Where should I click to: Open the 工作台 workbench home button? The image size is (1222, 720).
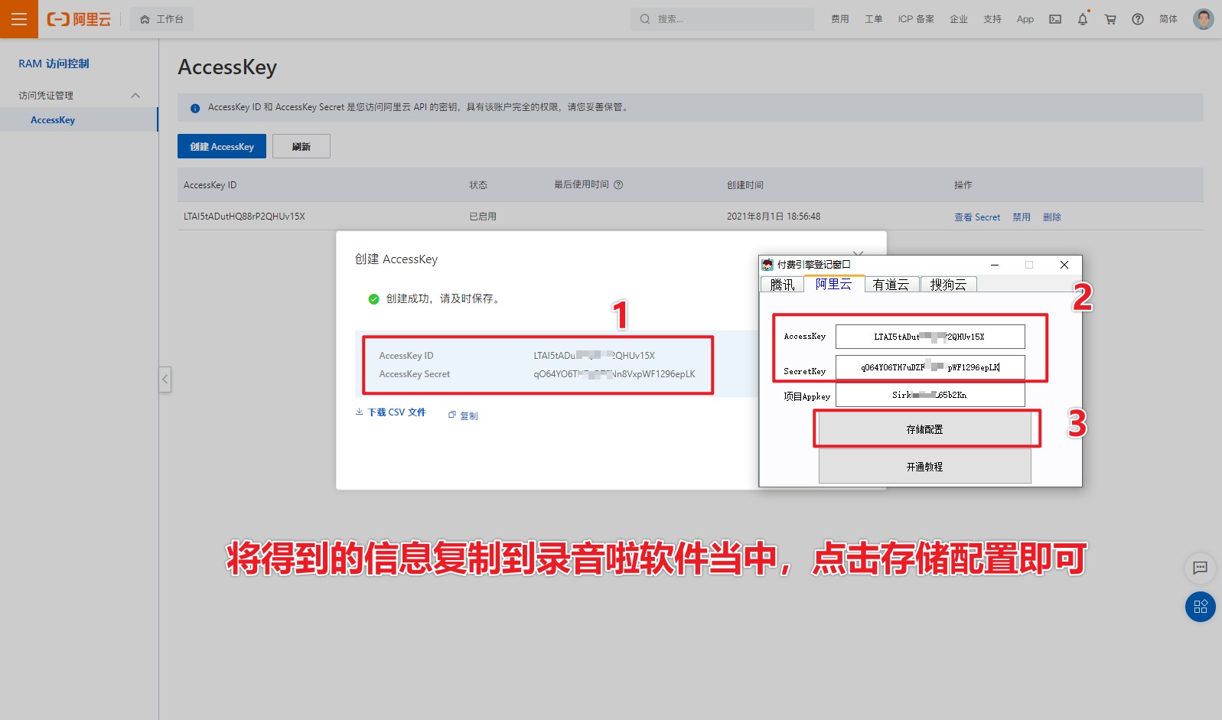tap(161, 19)
